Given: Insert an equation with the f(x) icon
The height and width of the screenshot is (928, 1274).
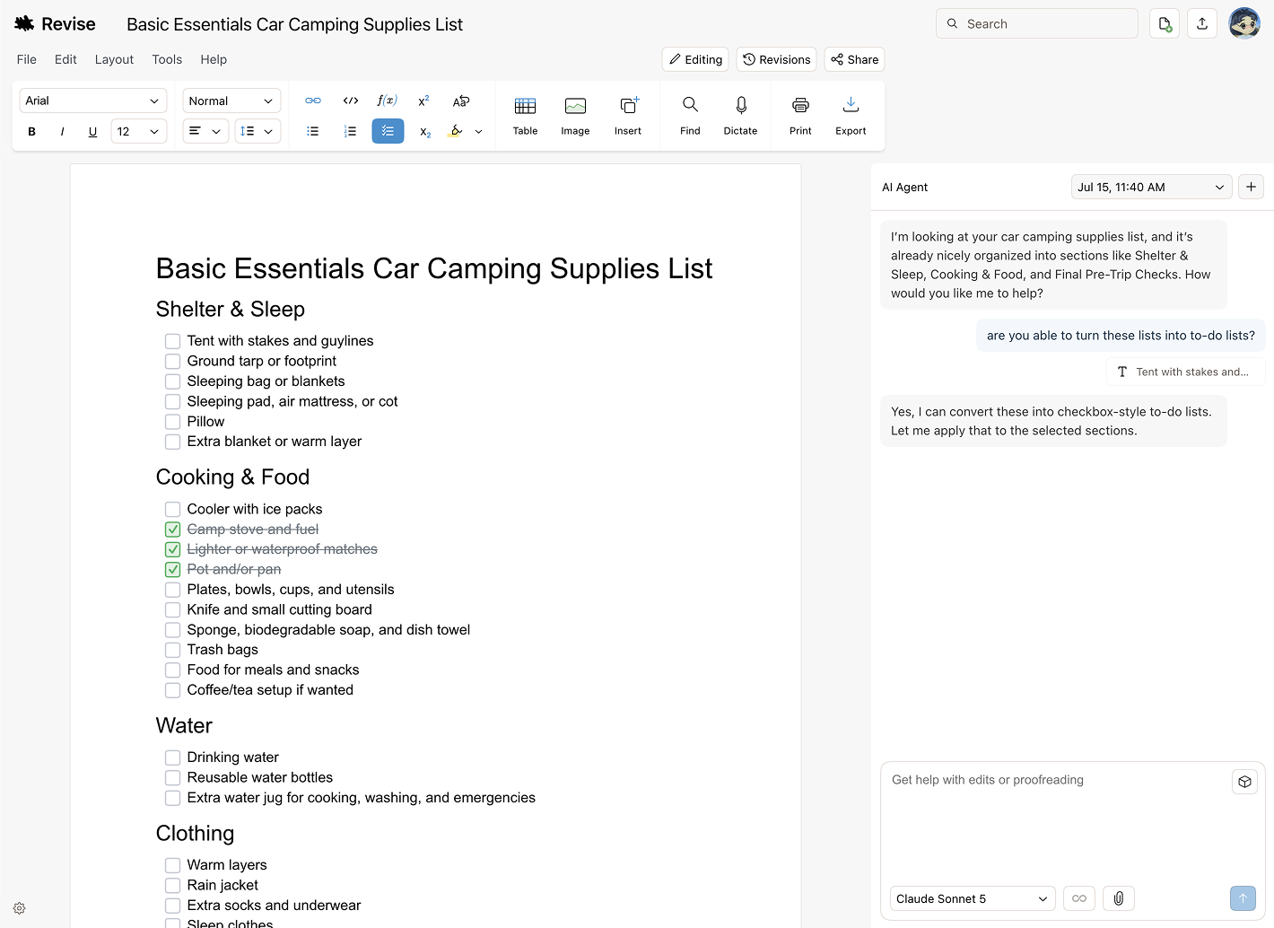Looking at the screenshot, I should coord(387,101).
